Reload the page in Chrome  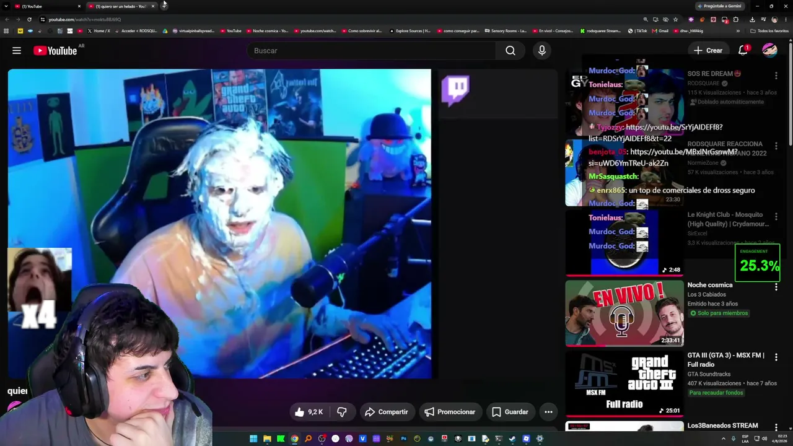point(29,19)
